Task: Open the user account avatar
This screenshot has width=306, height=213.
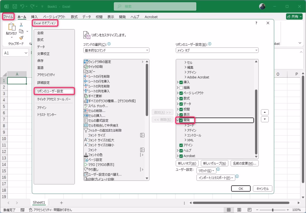Action: (262, 7)
